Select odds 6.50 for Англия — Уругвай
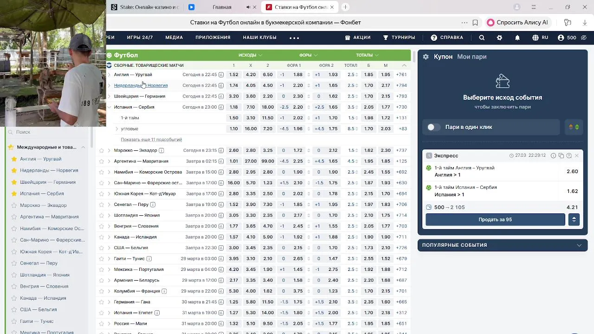Screen dimensions: 594x334 [x=268, y=75]
